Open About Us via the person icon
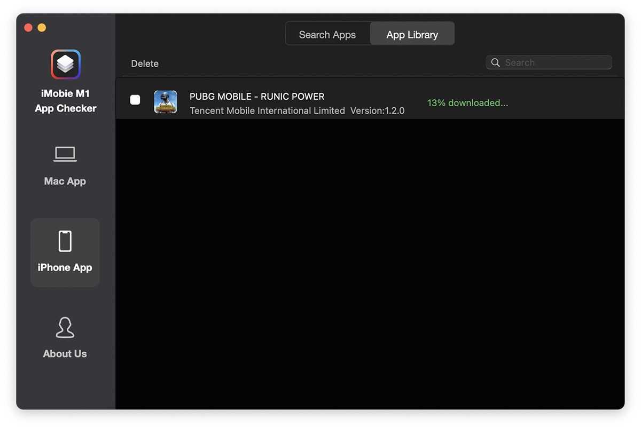Screen dimensions: 641x427 tap(65, 328)
